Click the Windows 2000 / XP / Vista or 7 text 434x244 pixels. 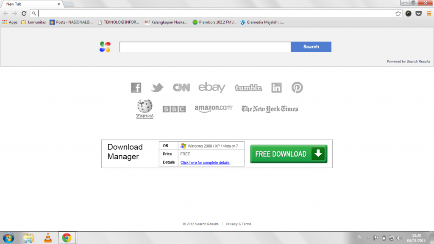click(213, 146)
